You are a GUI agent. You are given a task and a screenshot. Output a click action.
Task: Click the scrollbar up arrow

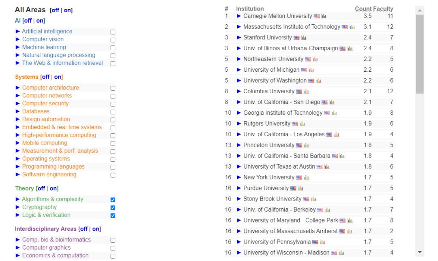420,10
